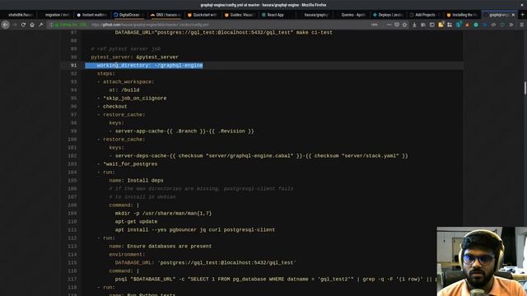Switch to the React App tab
527x296 pixels.
[277, 15]
